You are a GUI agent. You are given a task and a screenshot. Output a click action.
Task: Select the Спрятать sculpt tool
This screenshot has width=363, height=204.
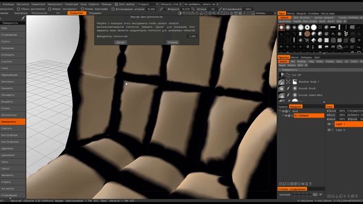pyautogui.click(x=12, y=129)
